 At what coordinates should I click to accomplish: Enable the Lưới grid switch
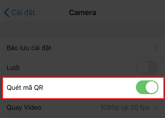147,68
